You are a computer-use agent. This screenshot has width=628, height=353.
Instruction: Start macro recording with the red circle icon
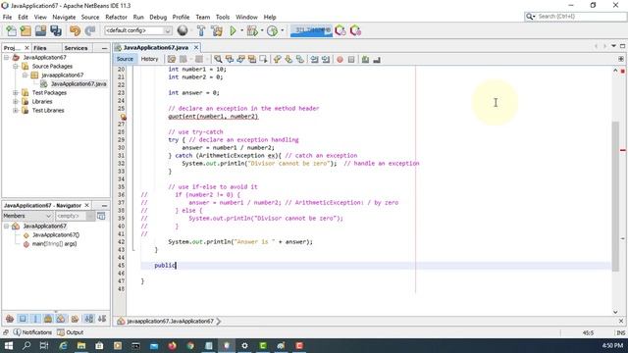(x=340, y=59)
